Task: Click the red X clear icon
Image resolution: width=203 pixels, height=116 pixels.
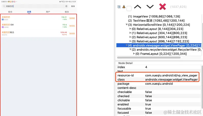Action: pyautogui.click(x=162, y=7)
